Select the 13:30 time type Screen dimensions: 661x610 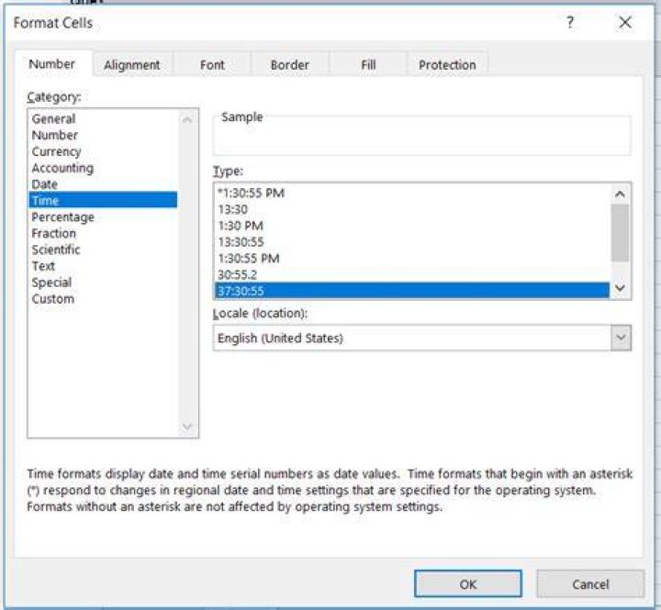[x=412, y=209]
